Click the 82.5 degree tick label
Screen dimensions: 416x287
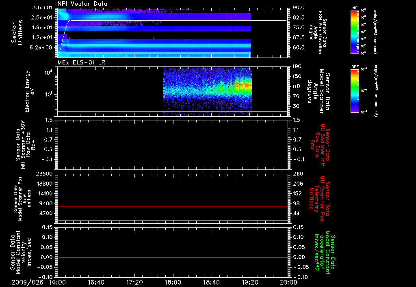coord(299,17)
